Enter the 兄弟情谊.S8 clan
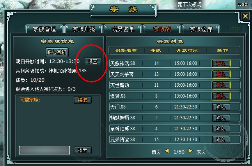Viewport: 252px width, 166px height. tap(221, 140)
